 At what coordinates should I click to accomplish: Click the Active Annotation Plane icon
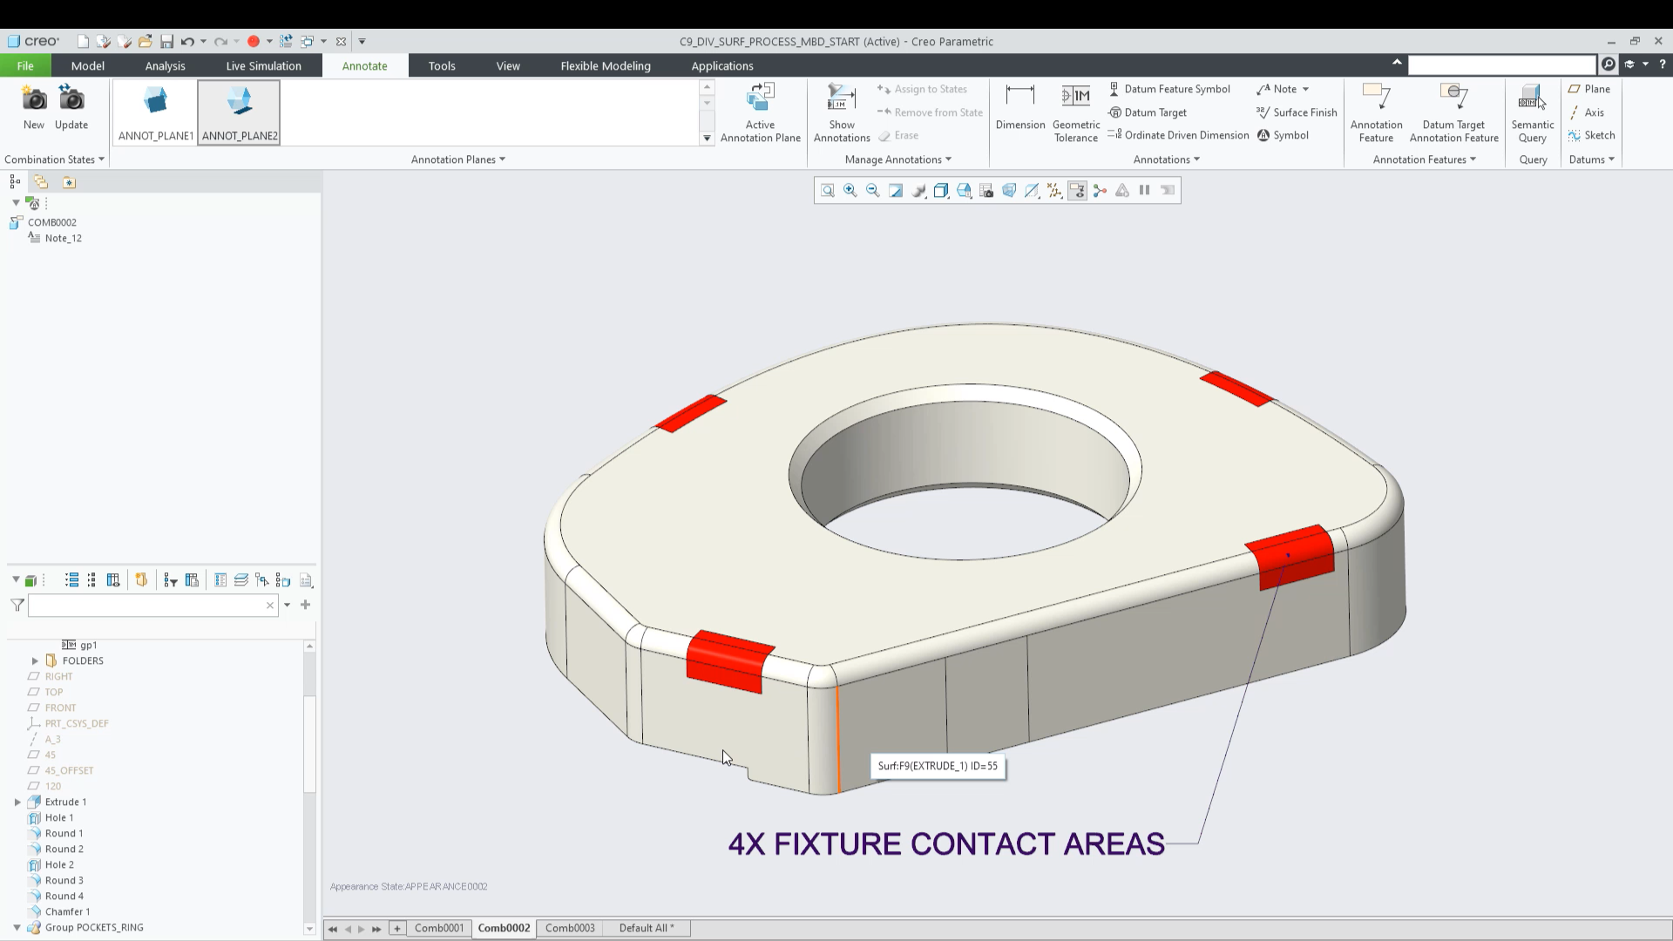click(x=760, y=98)
